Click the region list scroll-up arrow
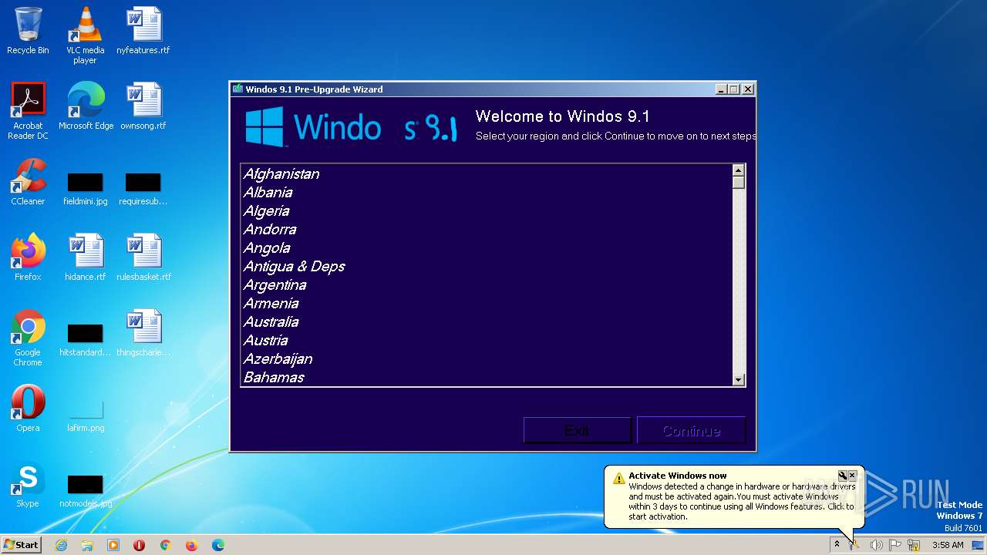 [x=738, y=170]
